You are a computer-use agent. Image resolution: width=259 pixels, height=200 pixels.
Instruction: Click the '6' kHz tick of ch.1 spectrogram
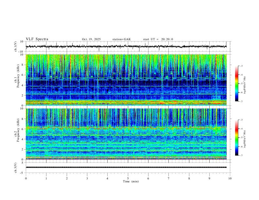coord(23,75)
